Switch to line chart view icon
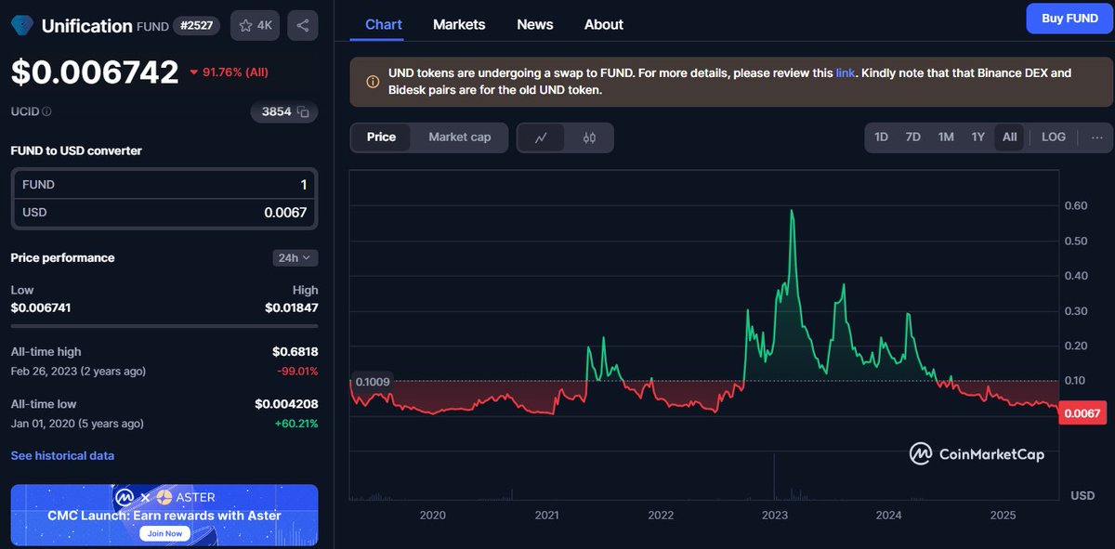 (x=542, y=137)
